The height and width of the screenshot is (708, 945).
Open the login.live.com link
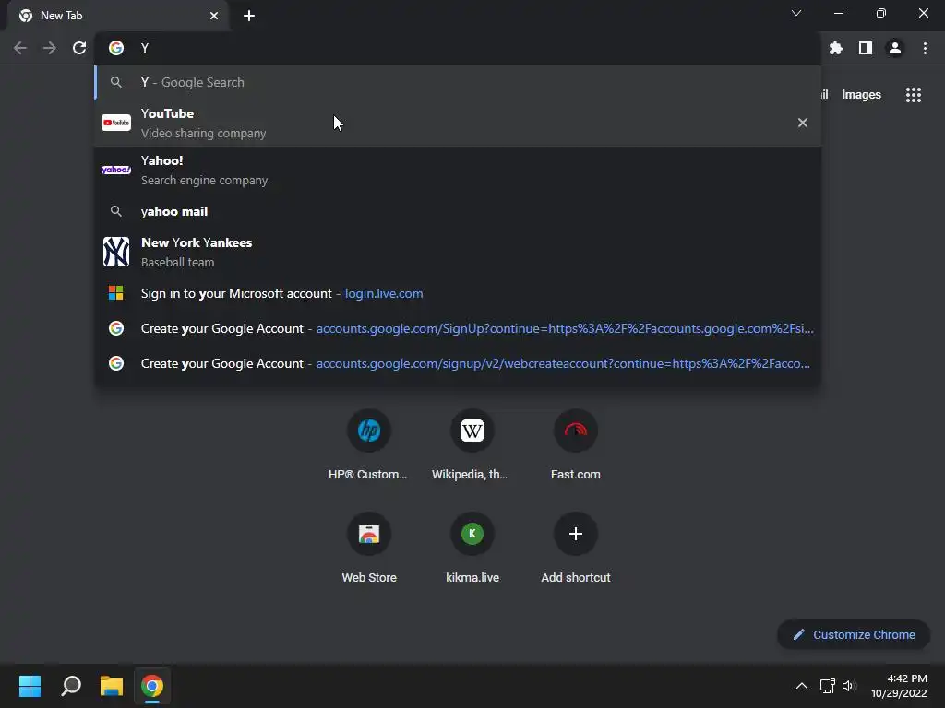click(x=384, y=293)
